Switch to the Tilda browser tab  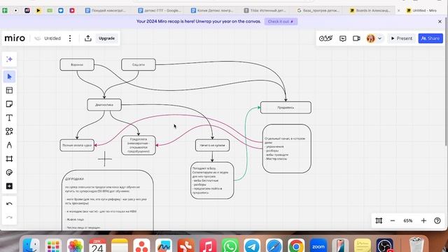(265, 10)
